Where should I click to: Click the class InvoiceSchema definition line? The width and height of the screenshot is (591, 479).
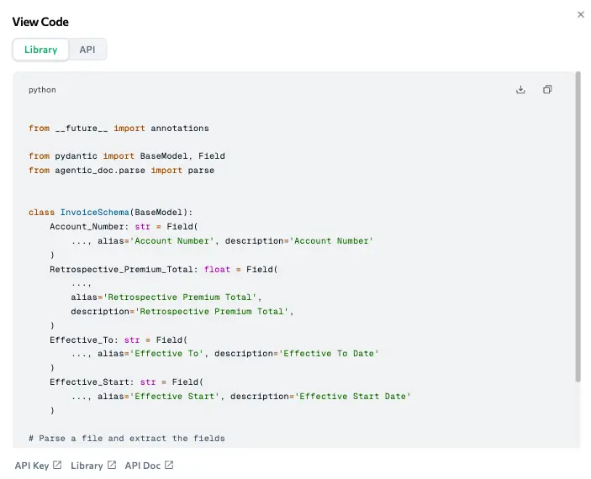pos(111,213)
